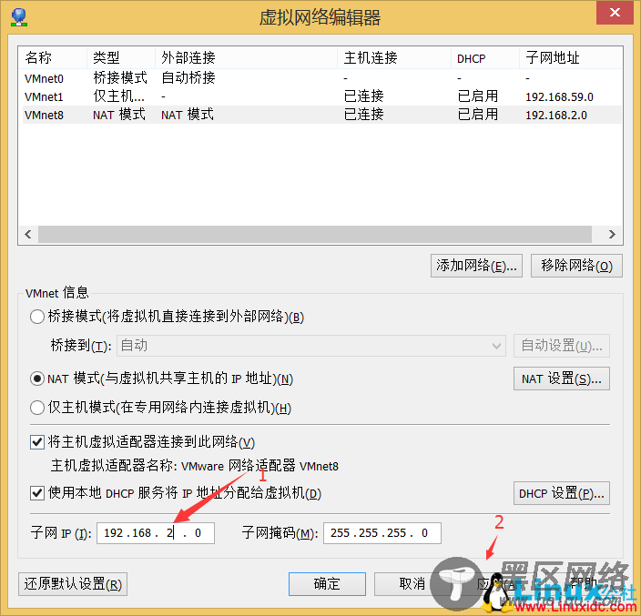Viewport: 641px width, 616px height.
Task: Open NAT 设置(S)... dialog
Action: pyautogui.click(x=561, y=379)
